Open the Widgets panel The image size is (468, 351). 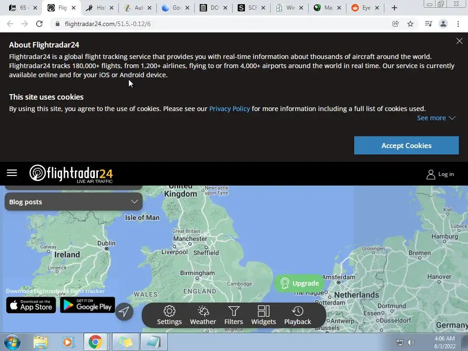(x=263, y=315)
